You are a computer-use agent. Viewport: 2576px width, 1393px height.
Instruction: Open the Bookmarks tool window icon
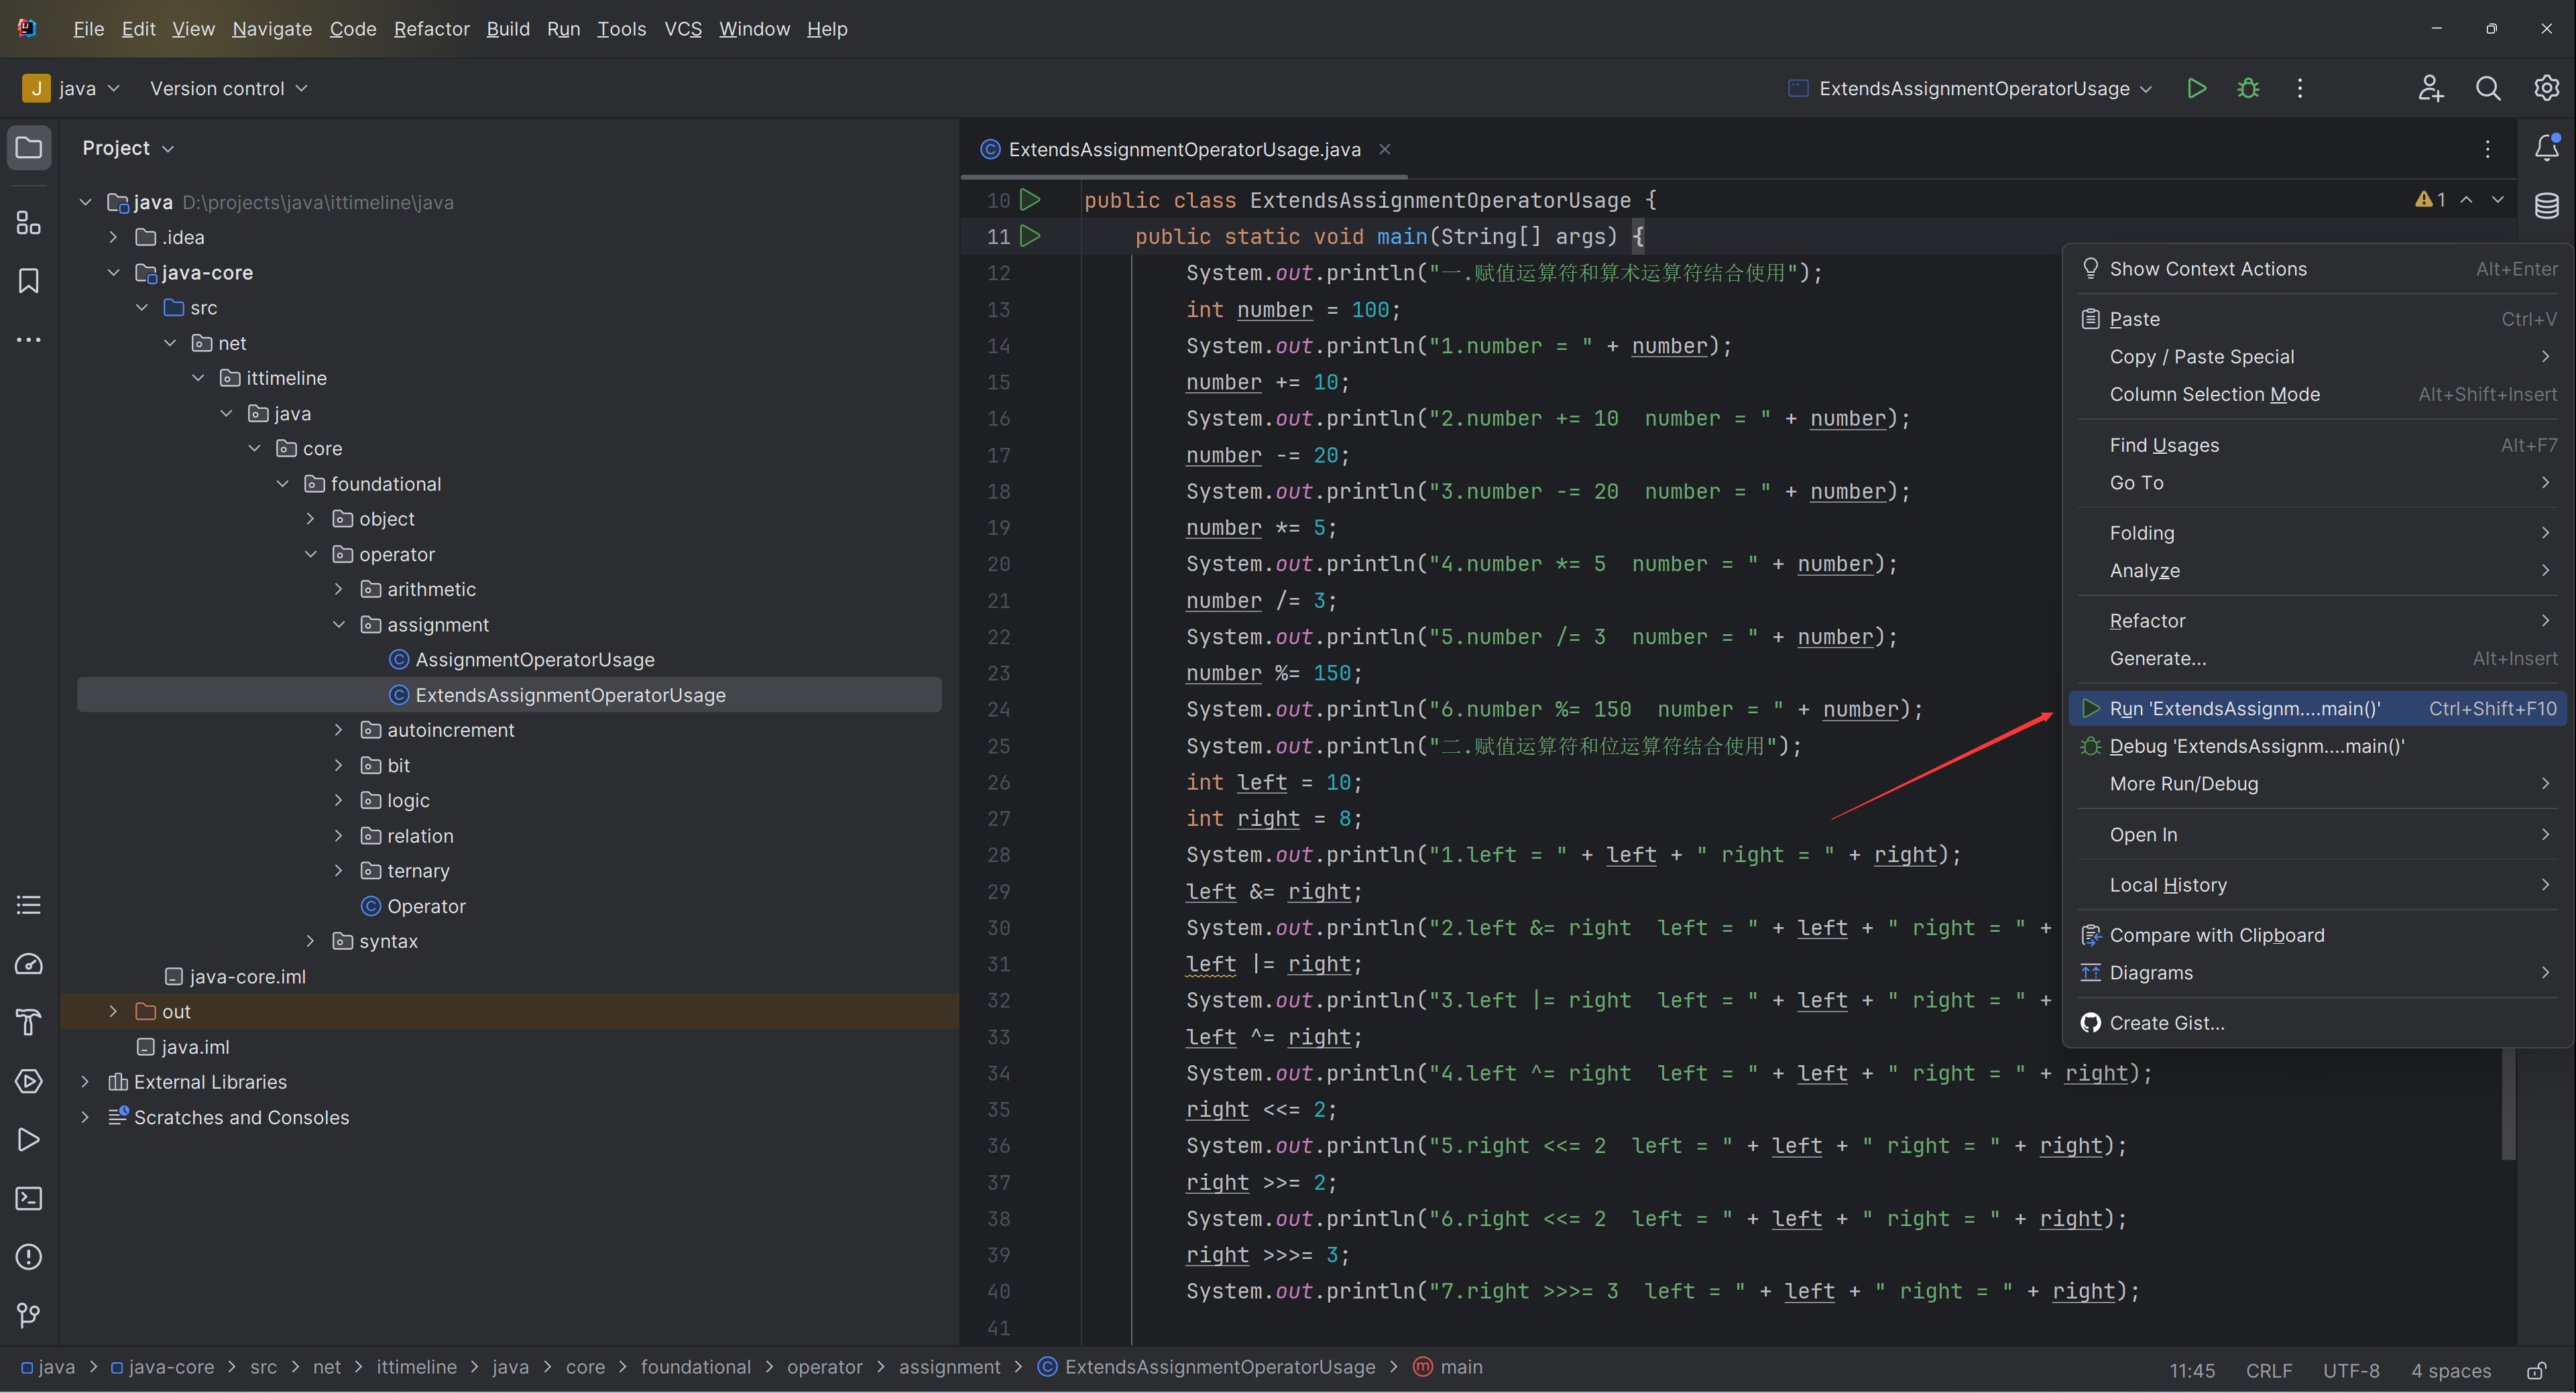point(29,281)
